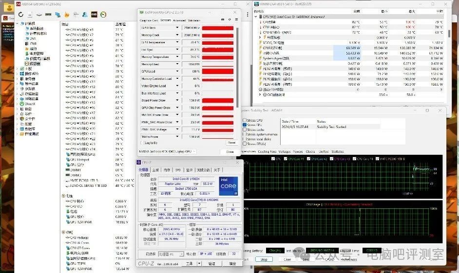Open the Board Power Draw sensor dropdown arrow
The image size is (459, 273).
pyautogui.click(x=177, y=100)
